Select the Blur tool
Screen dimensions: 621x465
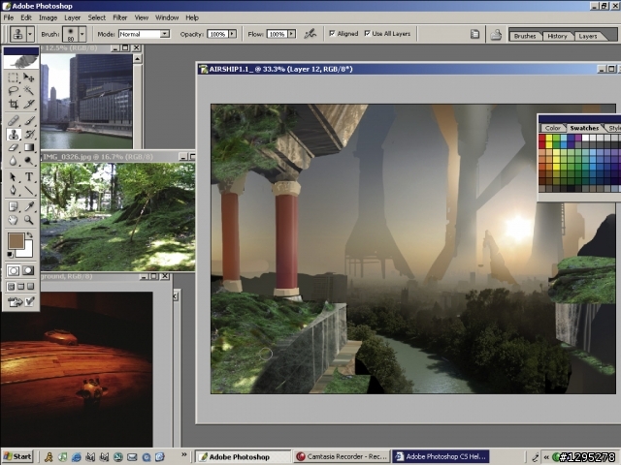click(13, 161)
